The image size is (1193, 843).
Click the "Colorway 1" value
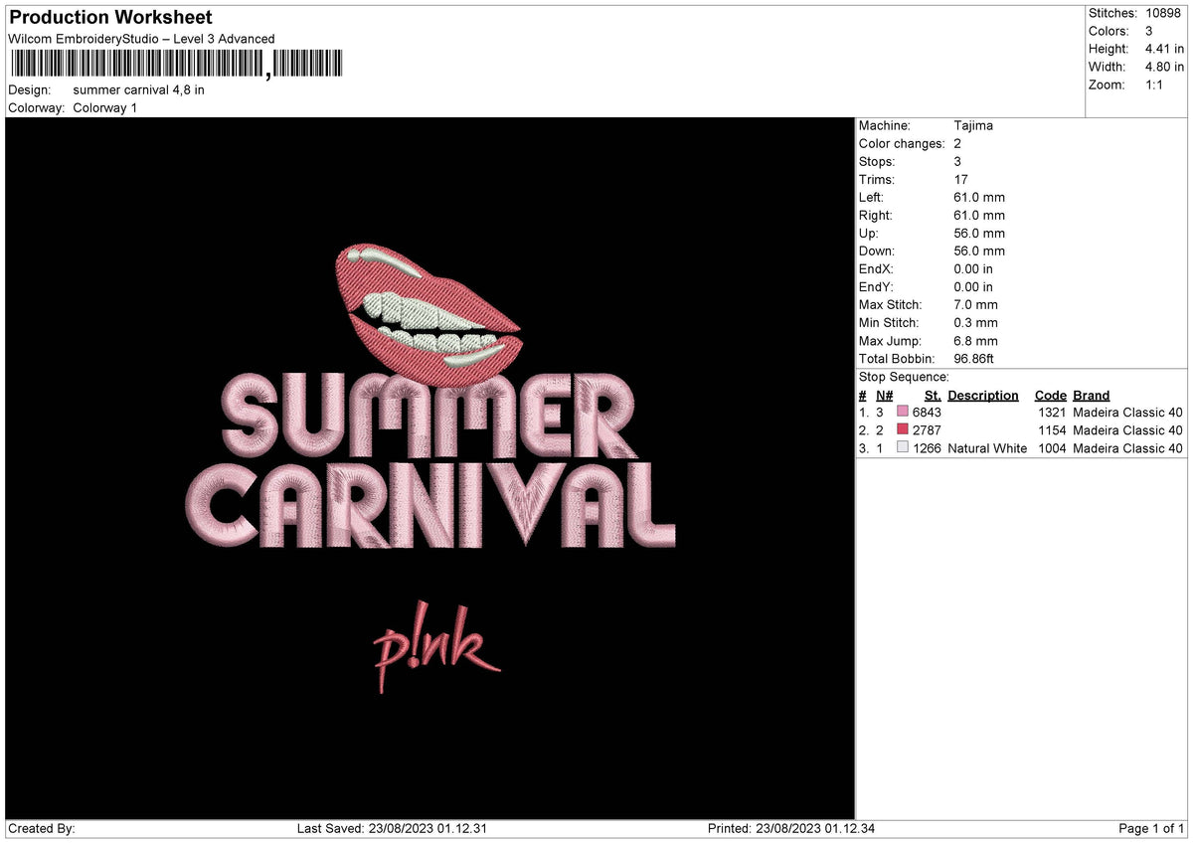click(105, 107)
